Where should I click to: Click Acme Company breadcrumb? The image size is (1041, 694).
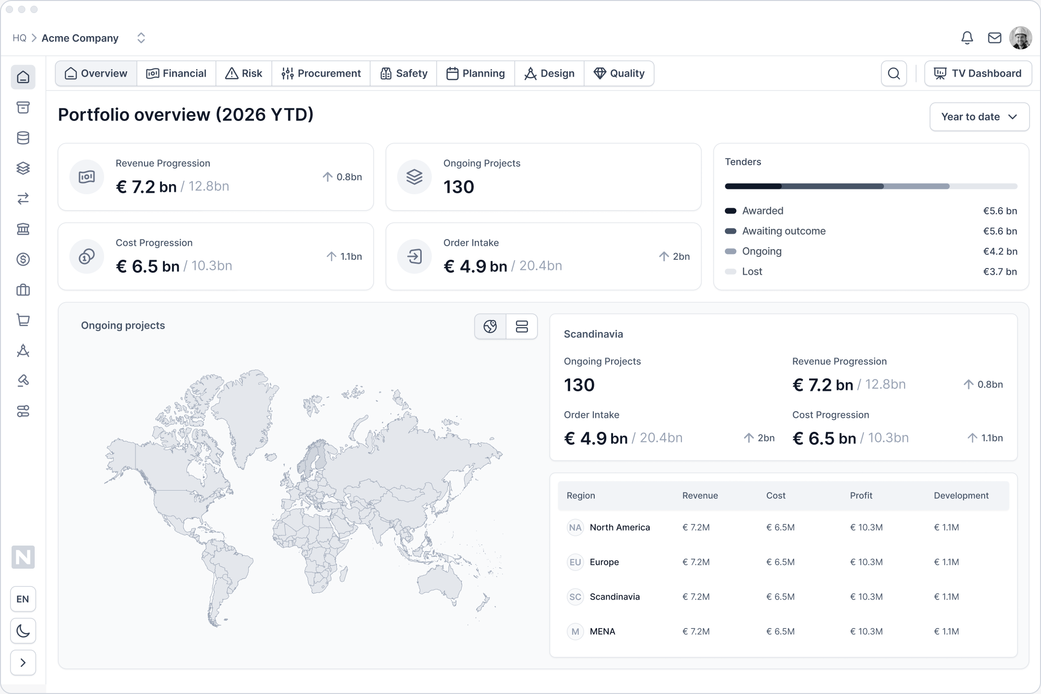[80, 38]
